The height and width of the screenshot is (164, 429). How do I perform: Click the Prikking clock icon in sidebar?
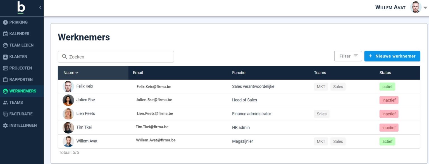tap(5, 22)
